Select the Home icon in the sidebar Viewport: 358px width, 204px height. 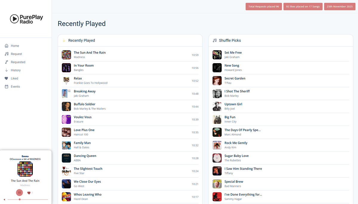[x=7, y=46]
